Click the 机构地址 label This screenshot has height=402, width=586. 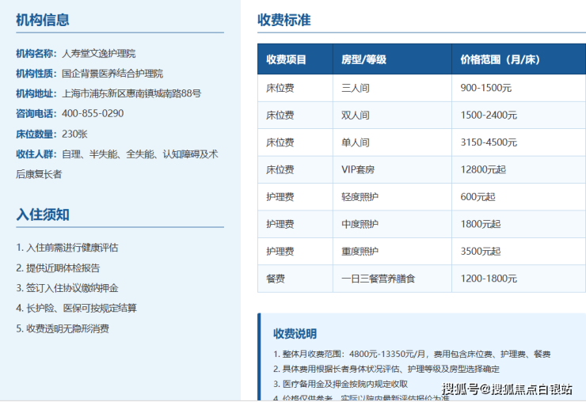click(x=36, y=93)
